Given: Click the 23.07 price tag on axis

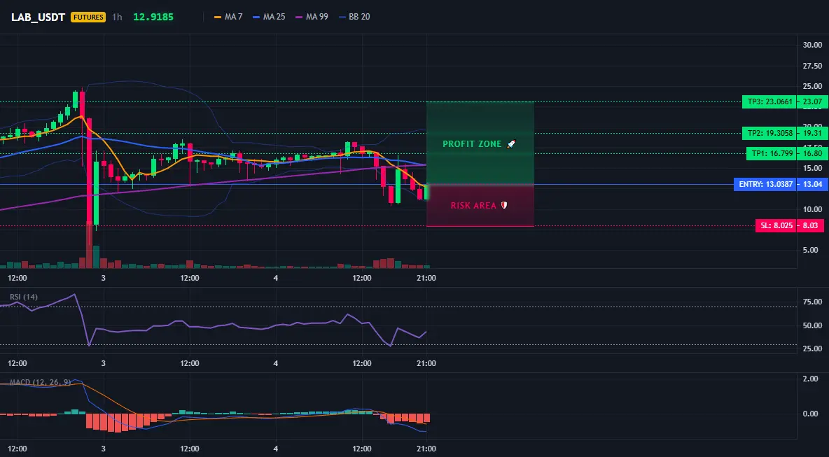Looking at the screenshot, I should point(813,101).
